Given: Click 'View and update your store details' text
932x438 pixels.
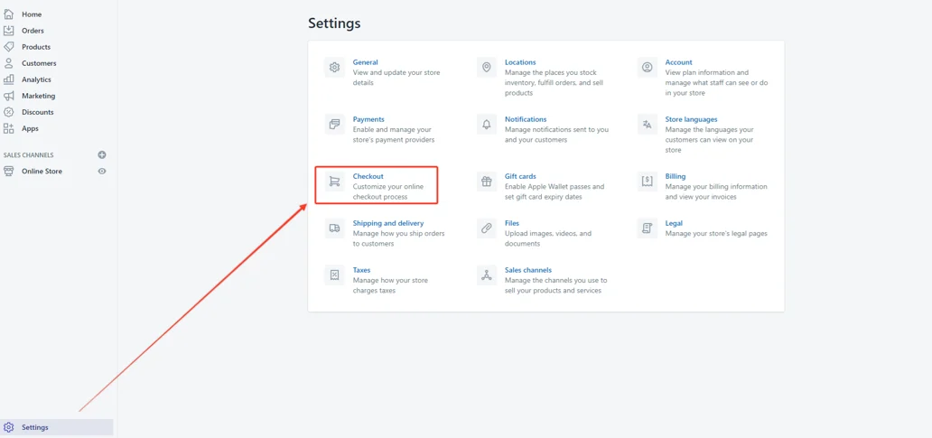Looking at the screenshot, I should tap(396, 78).
